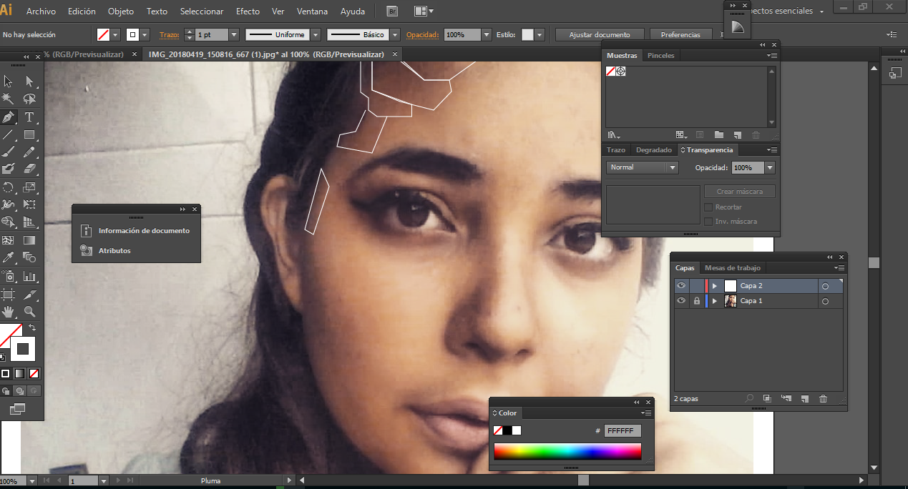908x489 pixels.
Task: Click the Crear máscara button
Action: click(740, 192)
